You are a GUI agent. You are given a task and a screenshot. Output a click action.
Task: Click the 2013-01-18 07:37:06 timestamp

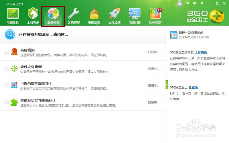click(x=194, y=37)
